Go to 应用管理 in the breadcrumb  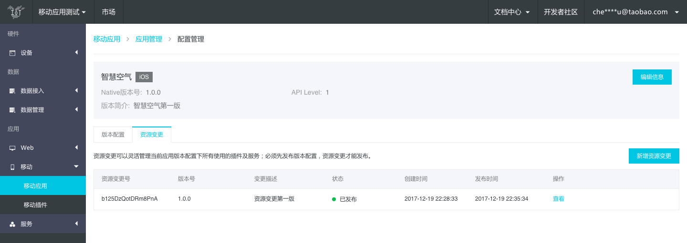coord(149,39)
